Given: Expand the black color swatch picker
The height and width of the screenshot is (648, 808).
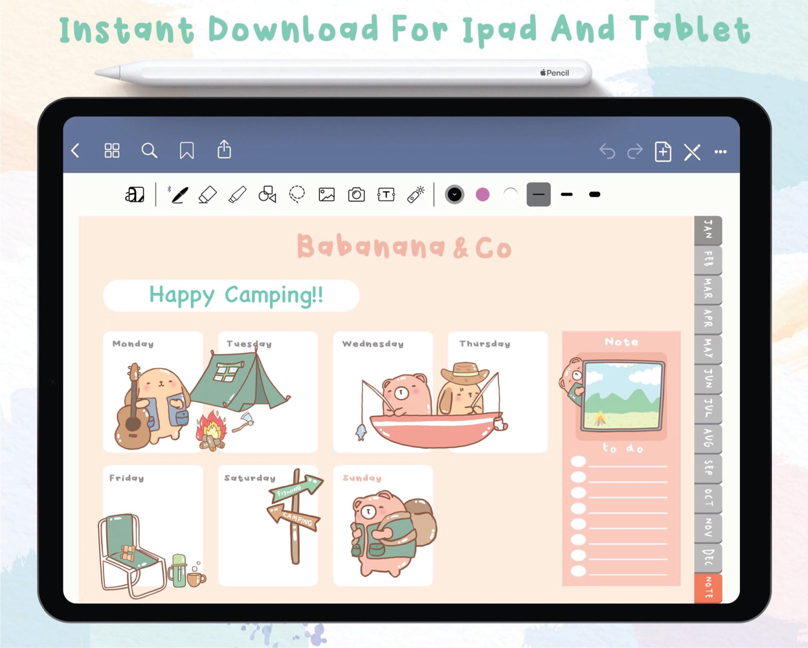Looking at the screenshot, I should [x=454, y=194].
